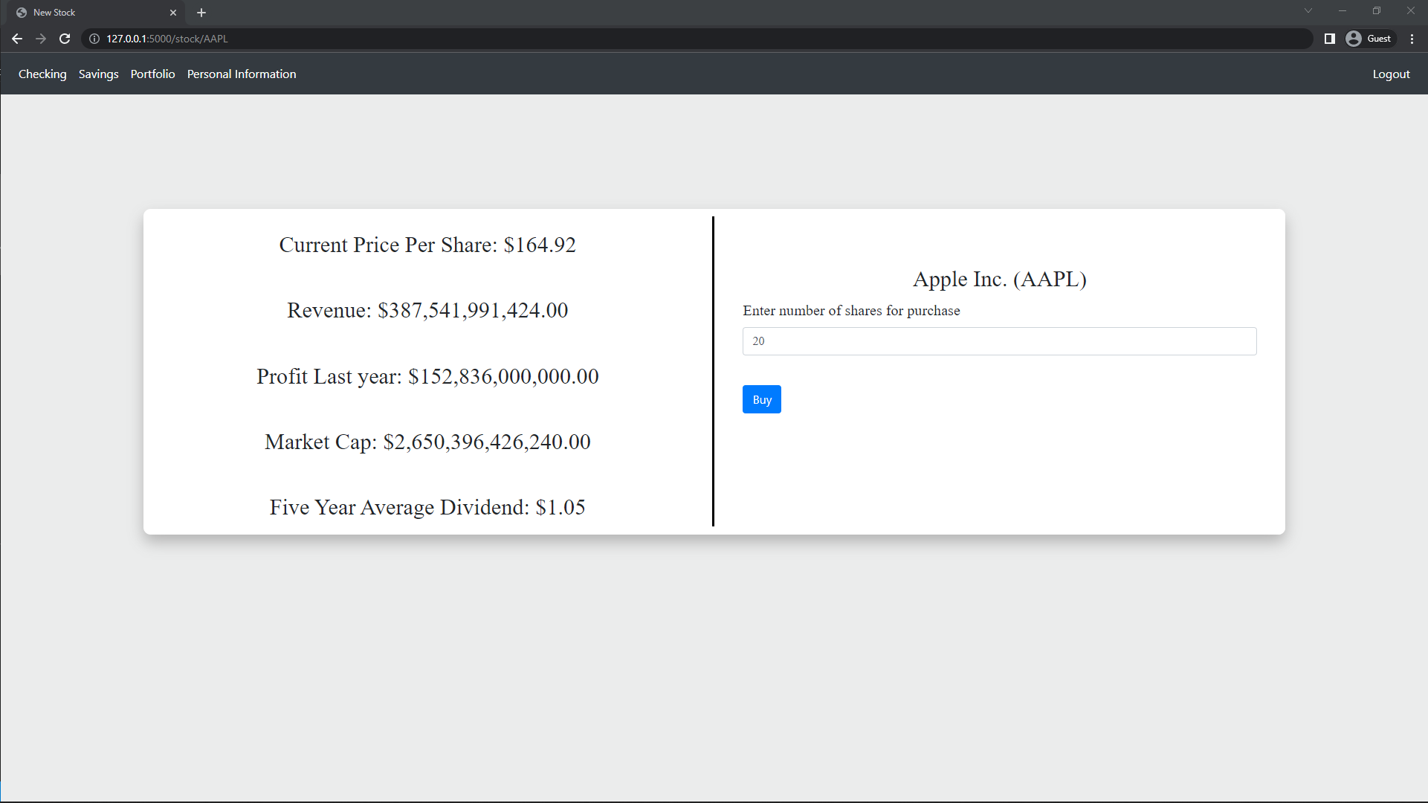The image size is (1428, 803).
Task: Open Personal Information page
Action: pos(242,74)
